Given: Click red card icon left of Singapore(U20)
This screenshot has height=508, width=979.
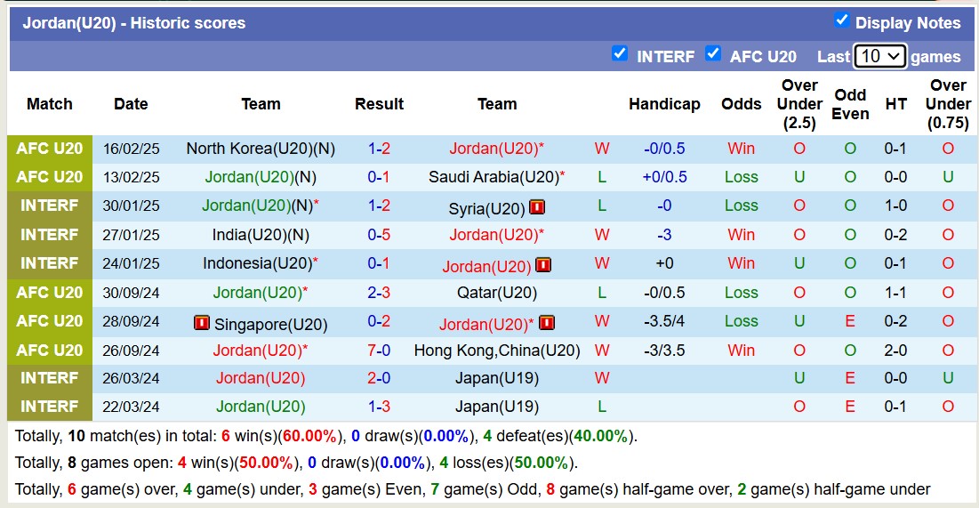Looking at the screenshot, I should tap(202, 323).
